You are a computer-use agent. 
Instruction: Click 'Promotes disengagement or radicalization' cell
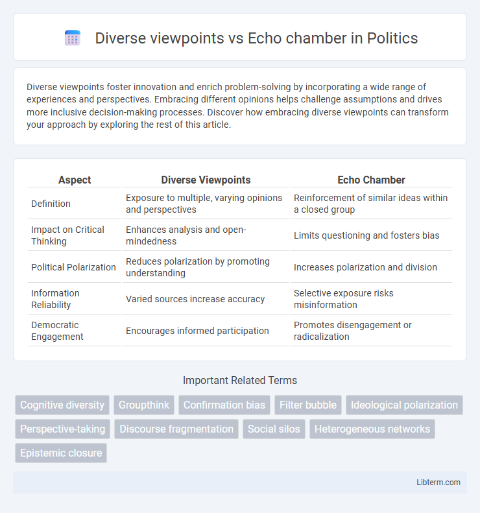pos(372,331)
